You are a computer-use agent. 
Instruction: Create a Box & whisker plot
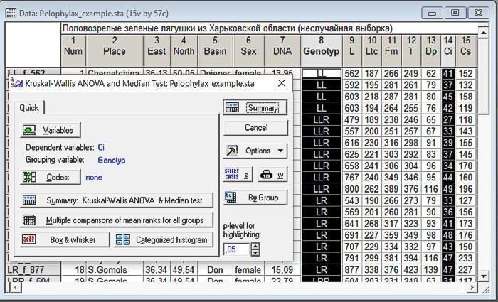[x=65, y=240]
